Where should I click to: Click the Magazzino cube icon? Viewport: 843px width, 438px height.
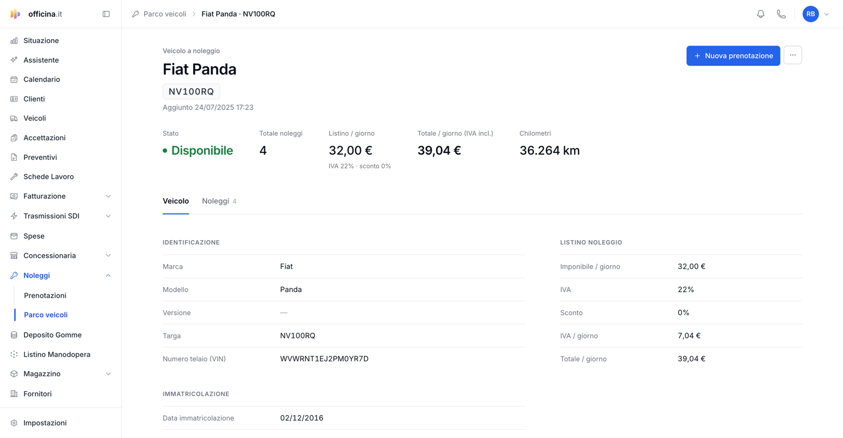(14, 374)
